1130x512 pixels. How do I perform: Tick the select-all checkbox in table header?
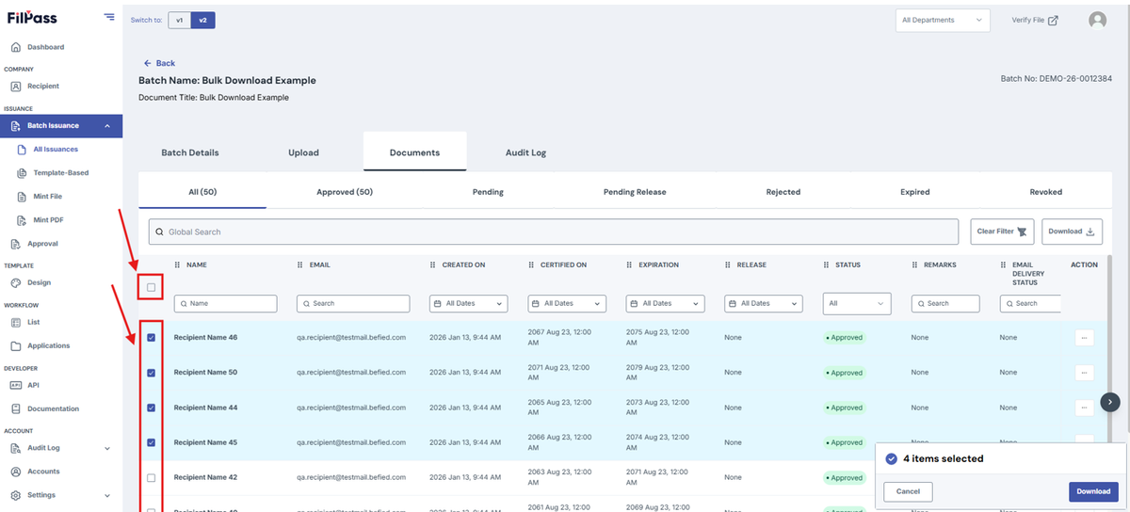click(x=151, y=287)
